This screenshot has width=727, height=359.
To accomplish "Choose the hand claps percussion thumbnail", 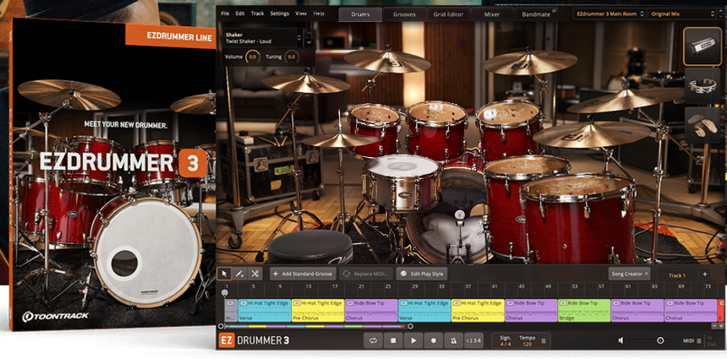I will (702, 125).
